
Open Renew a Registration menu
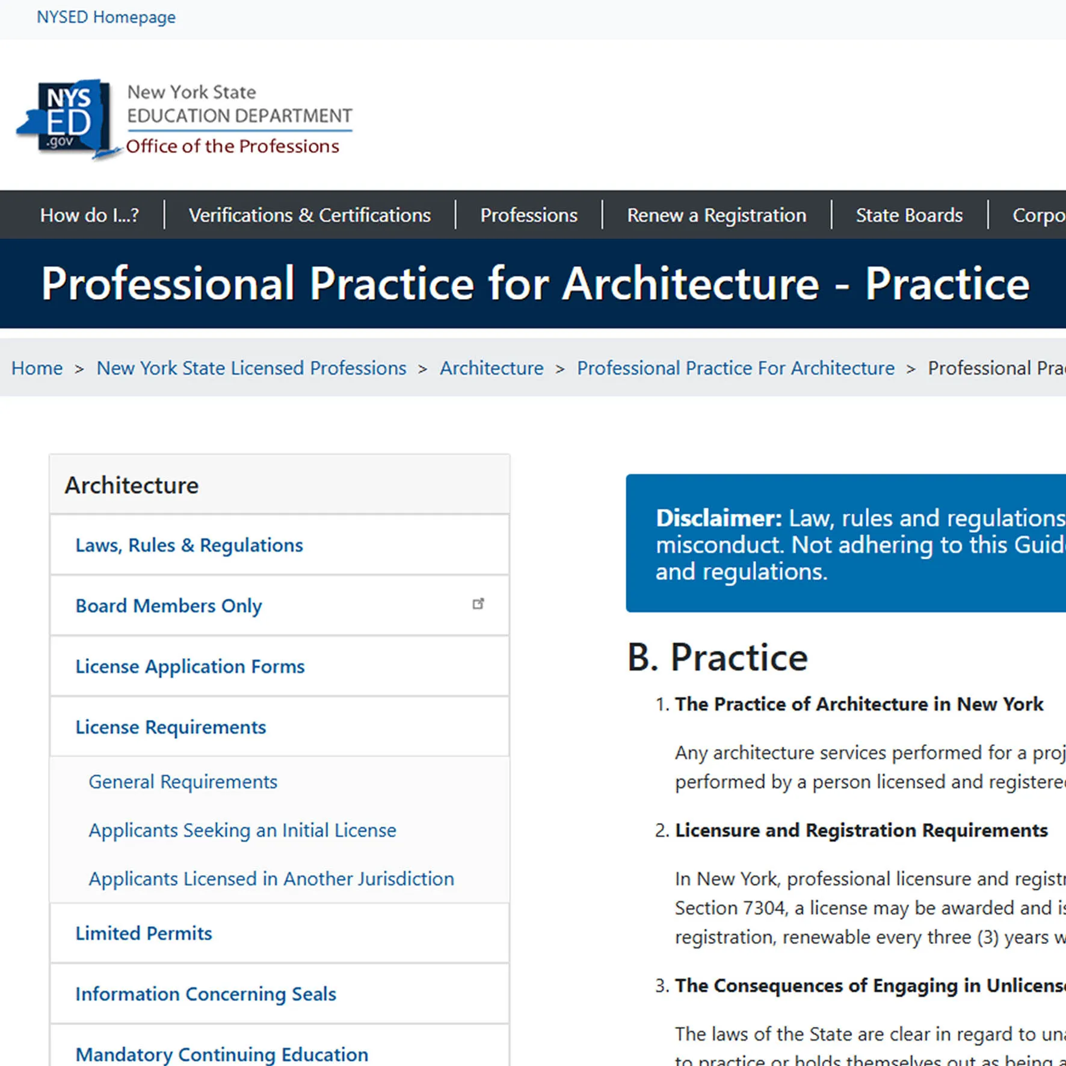716,215
